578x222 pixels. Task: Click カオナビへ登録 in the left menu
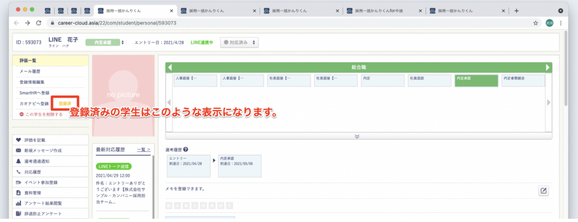(34, 104)
